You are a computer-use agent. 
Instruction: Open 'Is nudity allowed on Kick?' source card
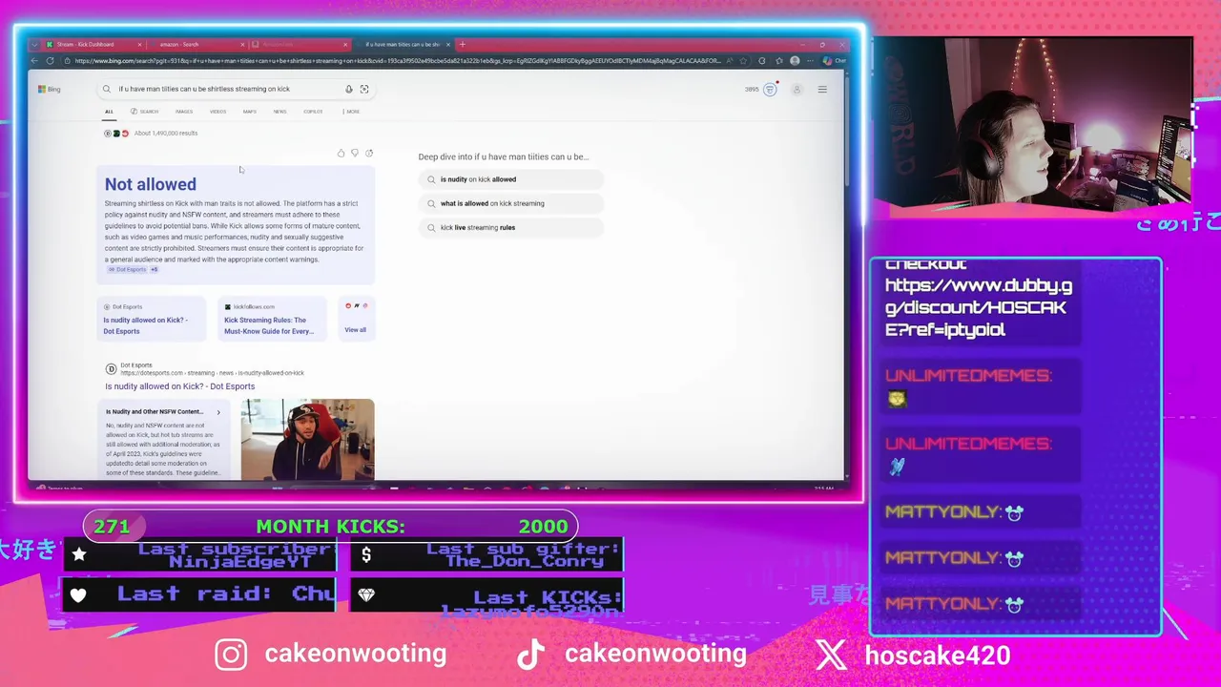[151, 319]
